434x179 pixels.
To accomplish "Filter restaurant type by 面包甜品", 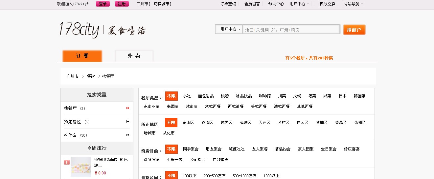I will [x=206, y=96].
